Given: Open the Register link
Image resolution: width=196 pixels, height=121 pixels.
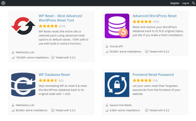Looking at the screenshot, I should click(x=175, y=3).
